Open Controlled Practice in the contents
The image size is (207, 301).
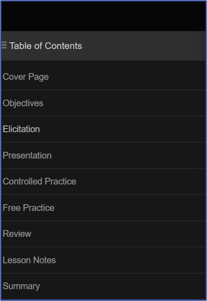click(39, 181)
